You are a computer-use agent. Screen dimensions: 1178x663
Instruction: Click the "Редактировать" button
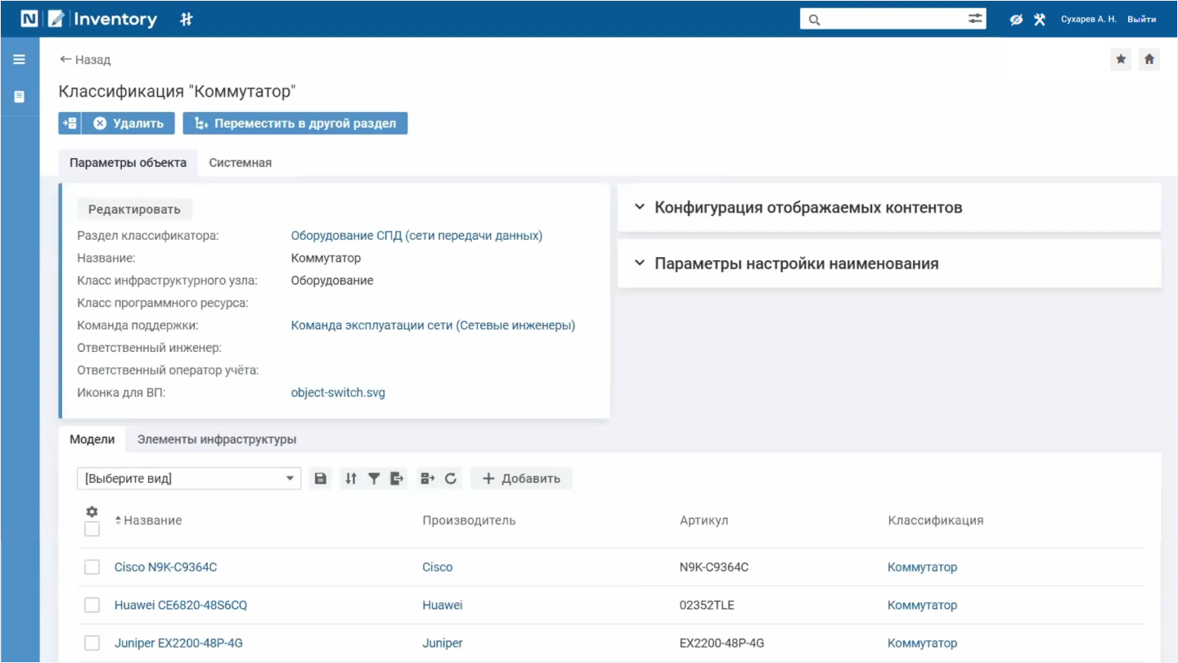(x=134, y=210)
